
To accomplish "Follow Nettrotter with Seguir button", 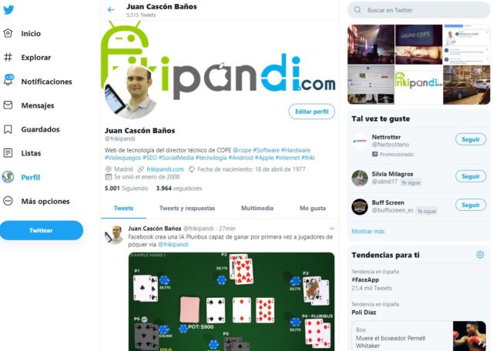I will 471,139.
